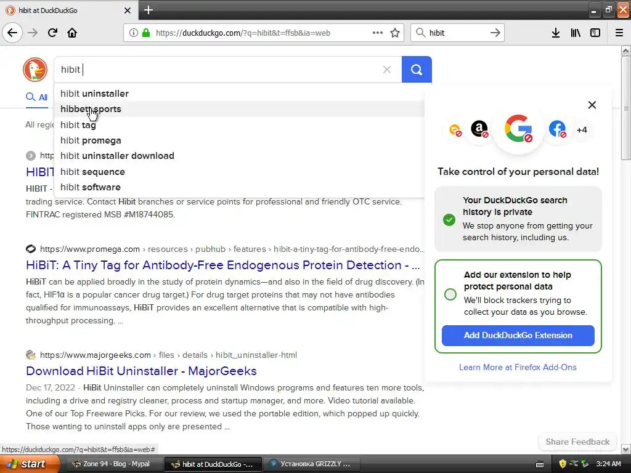The height and width of the screenshot is (473, 631).
Task: Go back with the browser back arrow
Action: point(12,33)
